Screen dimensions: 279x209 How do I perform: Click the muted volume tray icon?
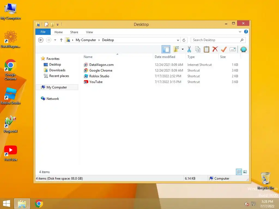coord(247,204)
